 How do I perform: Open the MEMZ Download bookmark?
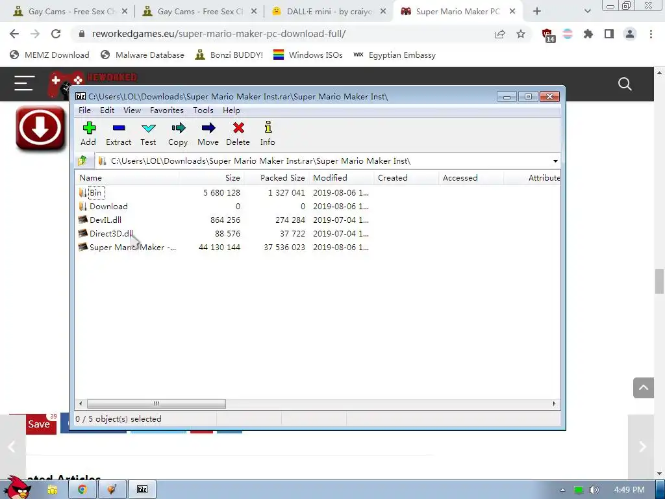point(49,55)
